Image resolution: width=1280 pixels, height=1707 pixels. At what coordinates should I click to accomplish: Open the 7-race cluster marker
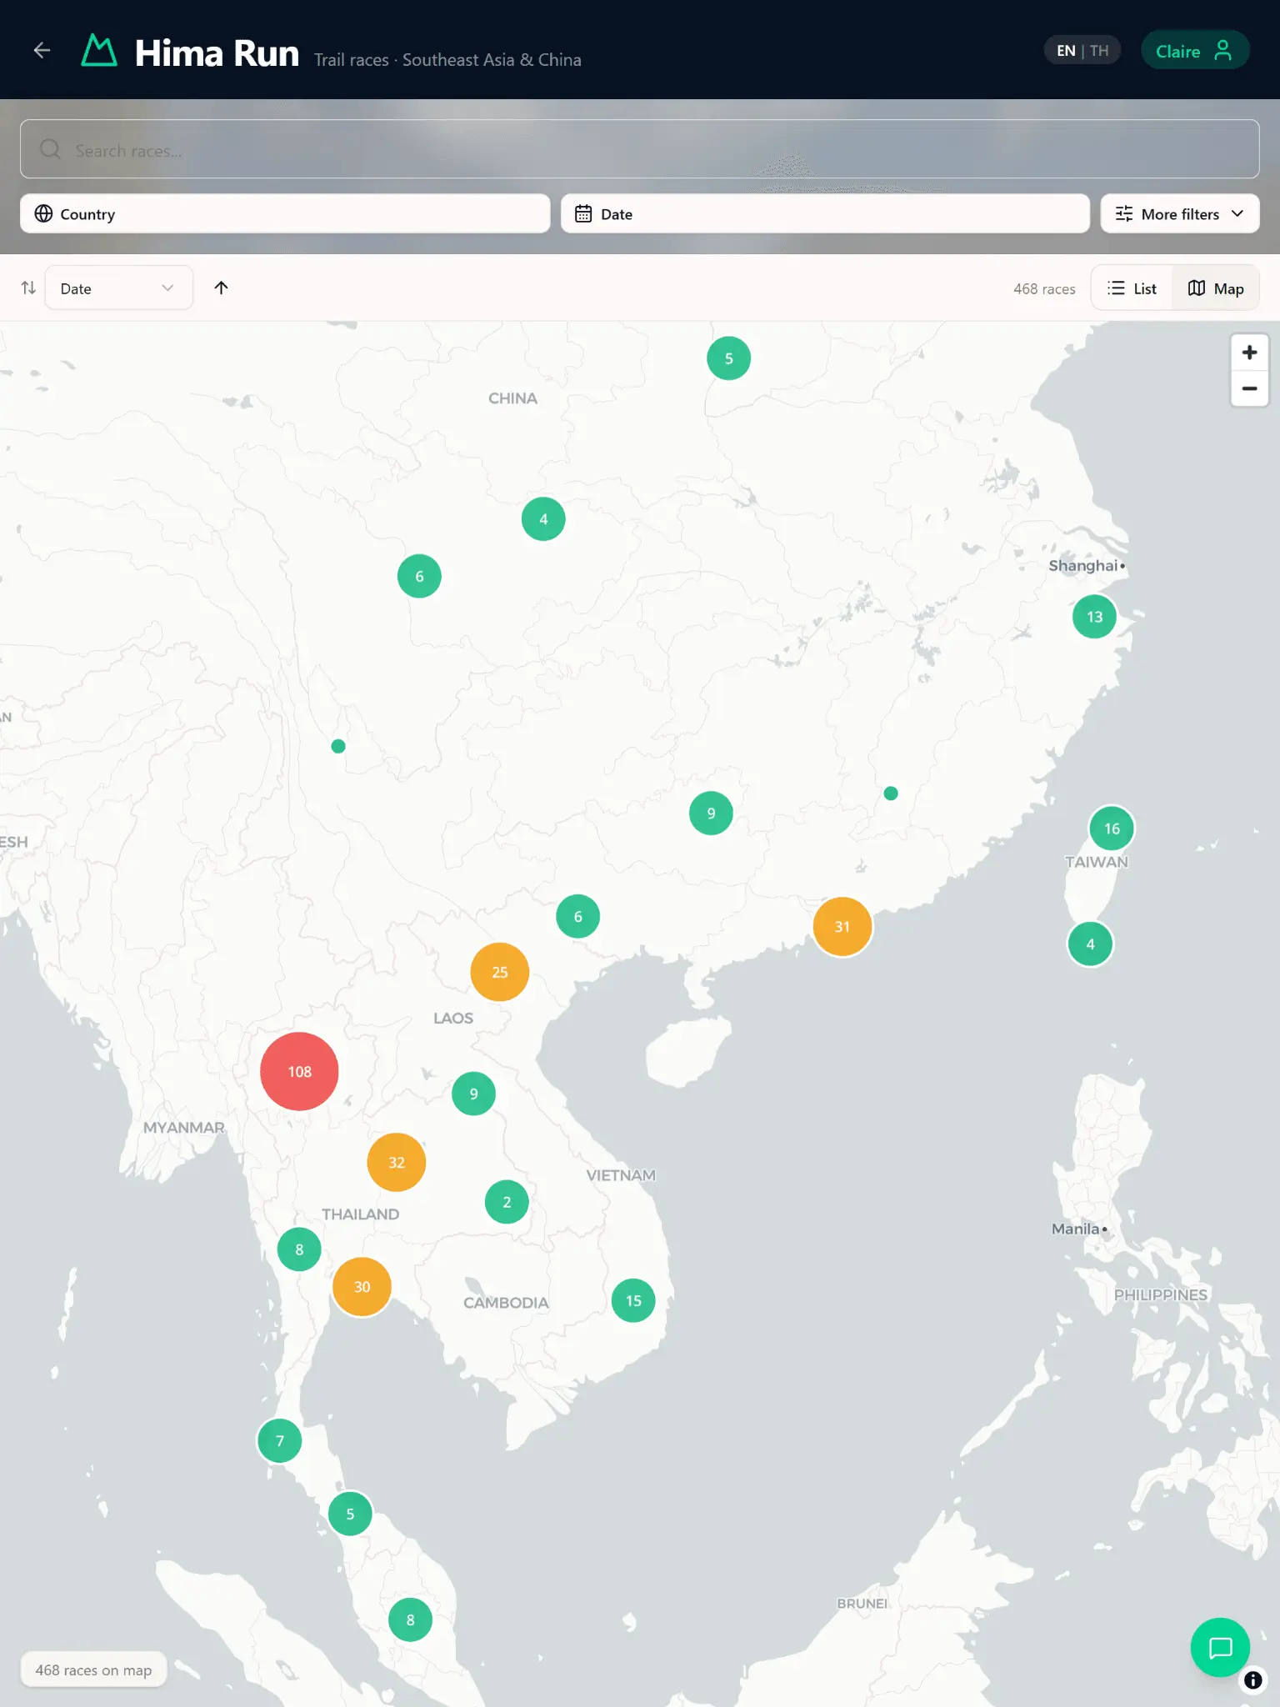click(280, 1441)
